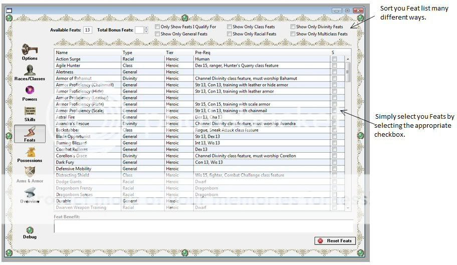Viewport: 457px width, 265px height.
Task: Increase Total Bonus Feats with up arrow
Action: pos(146,28)
